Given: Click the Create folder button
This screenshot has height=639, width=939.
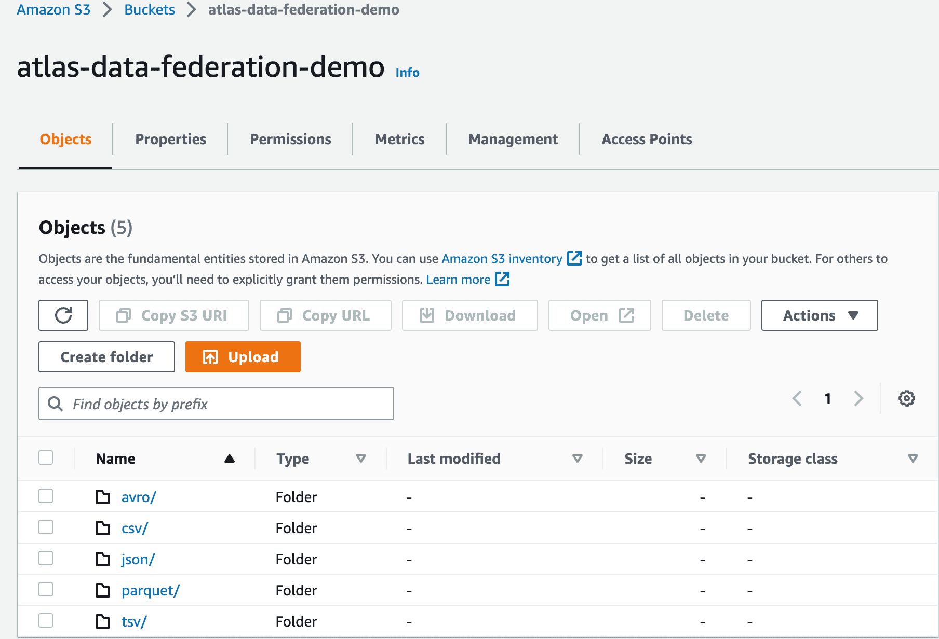Looking at the screenshot, I should click(106, 357).
